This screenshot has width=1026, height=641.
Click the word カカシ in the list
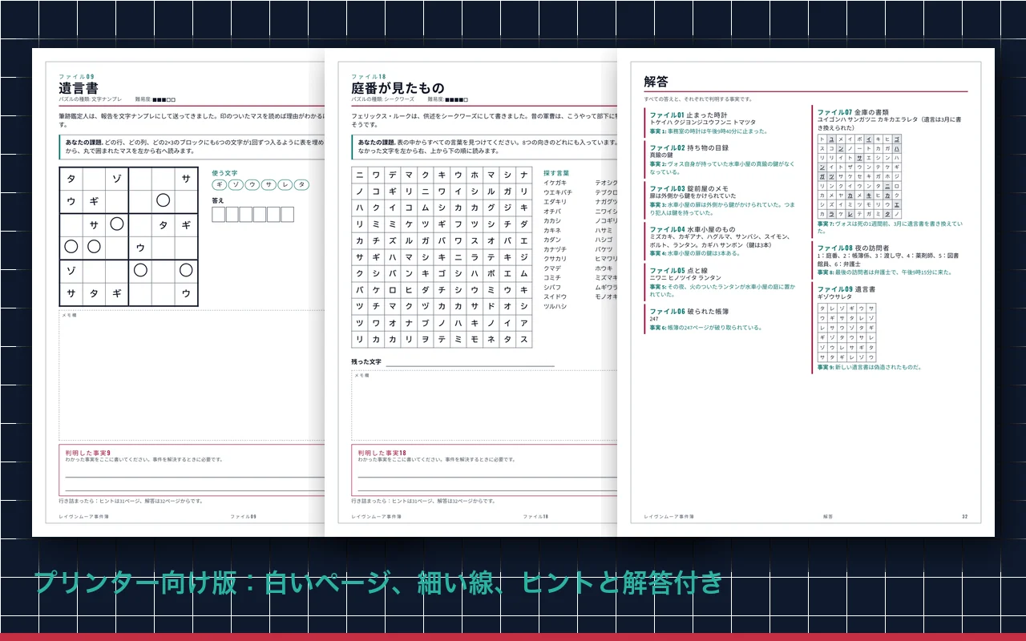[552, 220]
